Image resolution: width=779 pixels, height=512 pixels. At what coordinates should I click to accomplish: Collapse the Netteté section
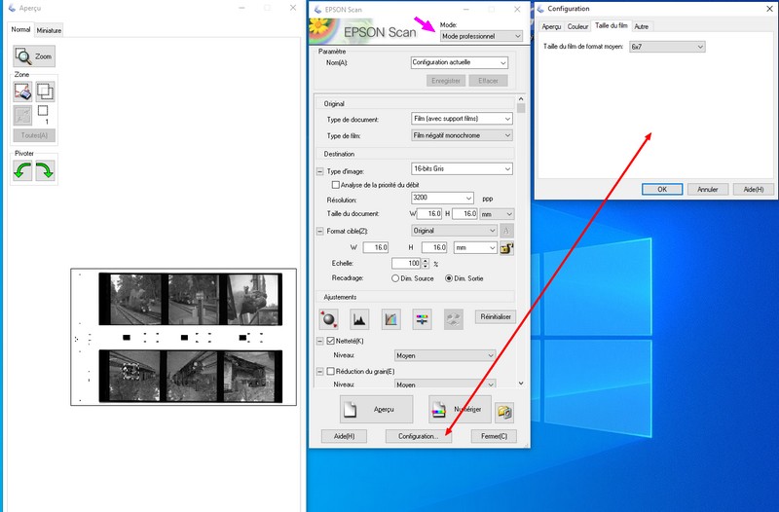coord(320,341)
